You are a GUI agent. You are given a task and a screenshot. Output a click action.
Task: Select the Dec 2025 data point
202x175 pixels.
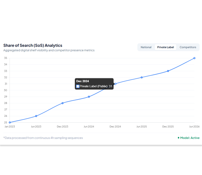pos(168,71)
